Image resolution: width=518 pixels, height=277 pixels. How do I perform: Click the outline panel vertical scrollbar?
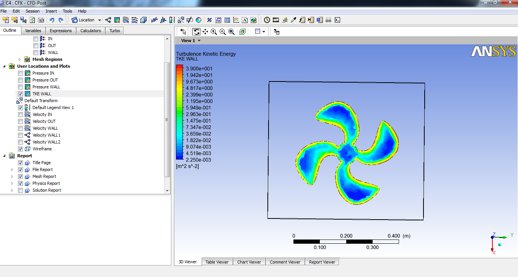(x=167, y=119)
